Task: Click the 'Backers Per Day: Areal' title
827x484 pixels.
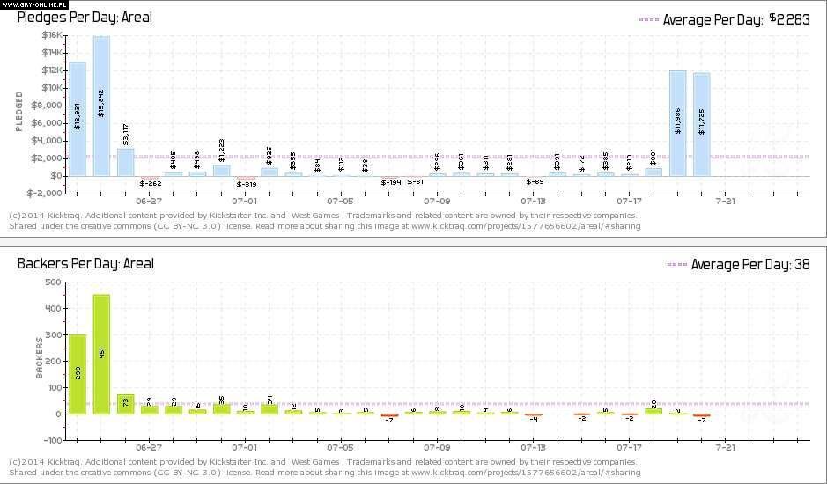Action: (x=85, y=263)
